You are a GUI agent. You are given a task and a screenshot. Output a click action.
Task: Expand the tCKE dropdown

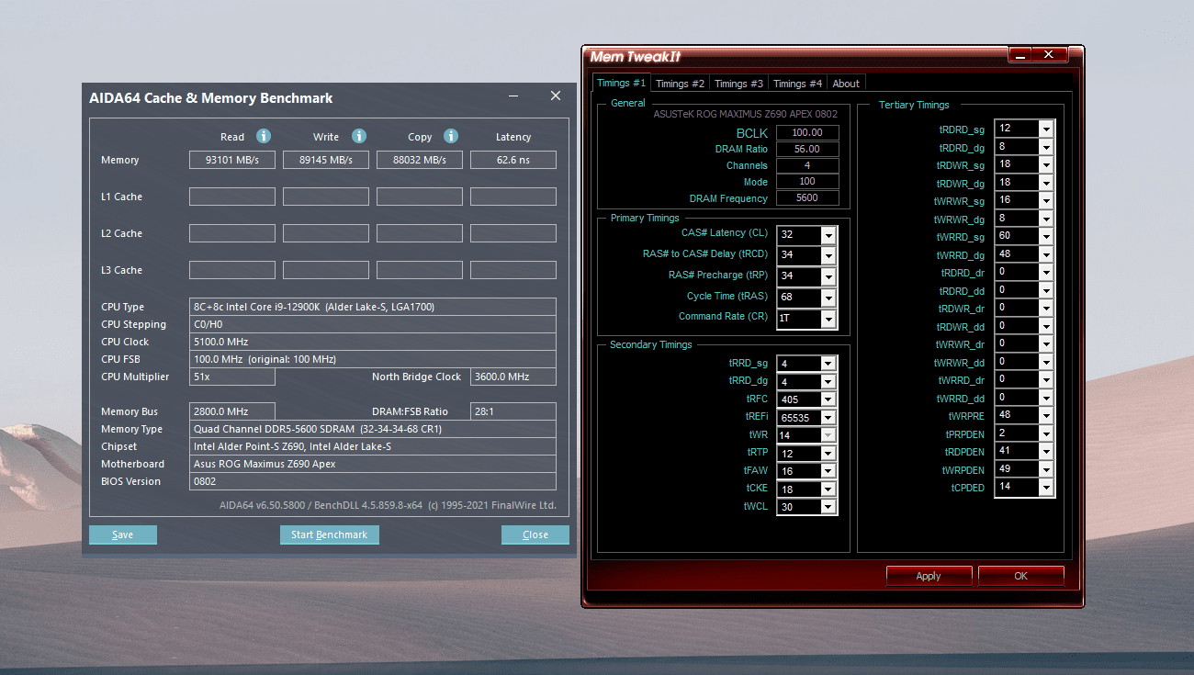(828, 489)
